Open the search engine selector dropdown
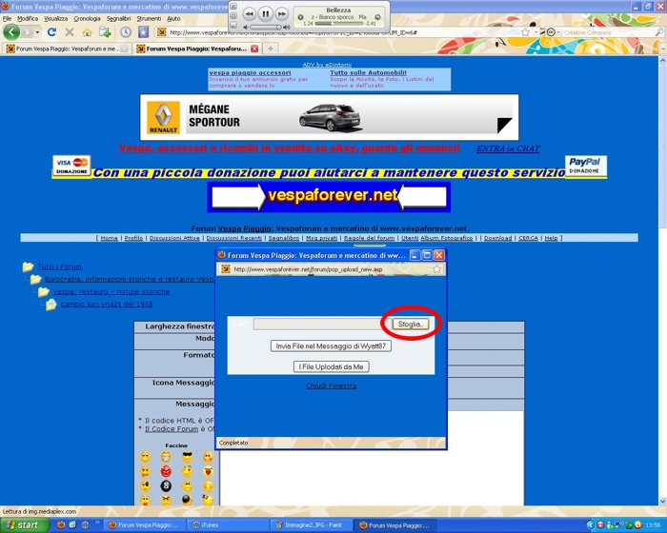The image size is (667, 533). point(553,32)
